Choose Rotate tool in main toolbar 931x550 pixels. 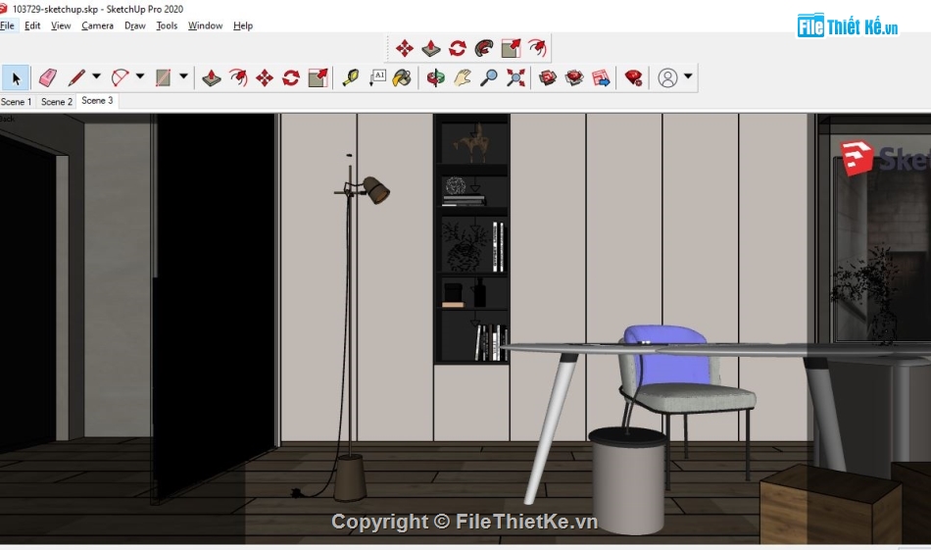[x=291, y=77]
